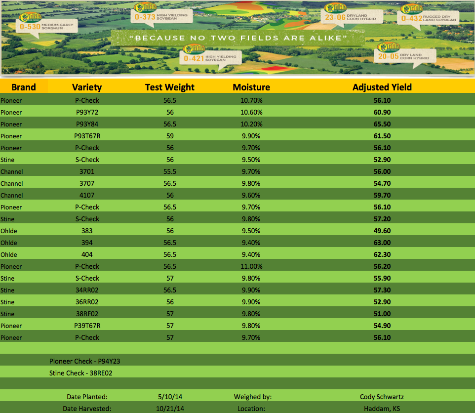
Task: Select the Adjusted Yield column header
Action: (x=382, y=87)
